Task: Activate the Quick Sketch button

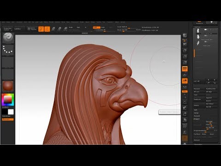Action: point(32,29)
